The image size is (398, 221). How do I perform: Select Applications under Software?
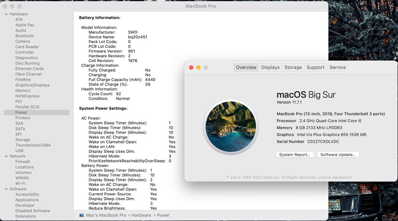[27, 200]
